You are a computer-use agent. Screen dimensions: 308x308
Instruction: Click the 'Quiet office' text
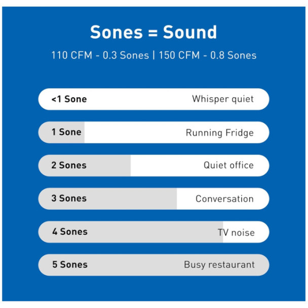[x=228, y=165]
